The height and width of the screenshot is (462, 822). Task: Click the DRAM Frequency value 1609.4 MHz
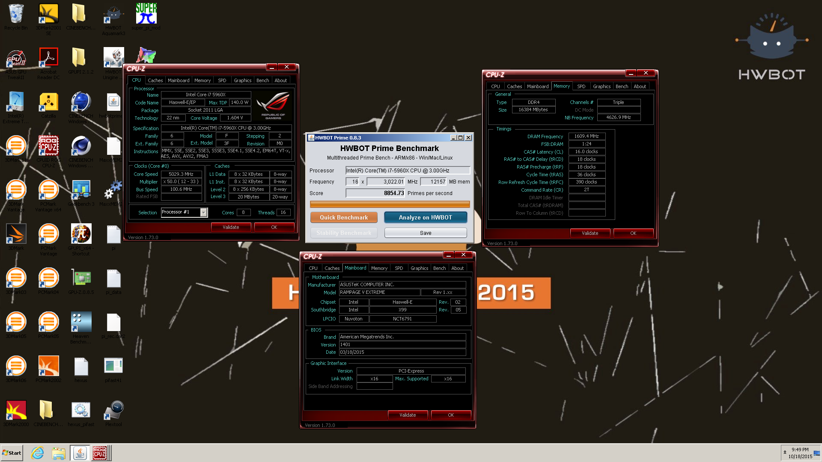click(587, 136)
